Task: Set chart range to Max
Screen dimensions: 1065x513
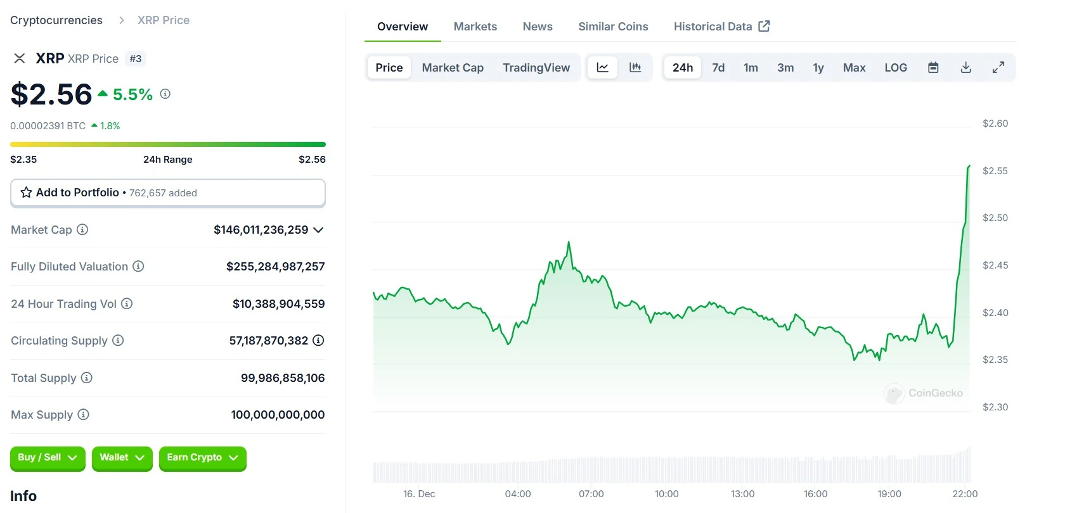Action: (854, 67)
